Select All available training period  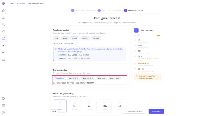(60, 78)
